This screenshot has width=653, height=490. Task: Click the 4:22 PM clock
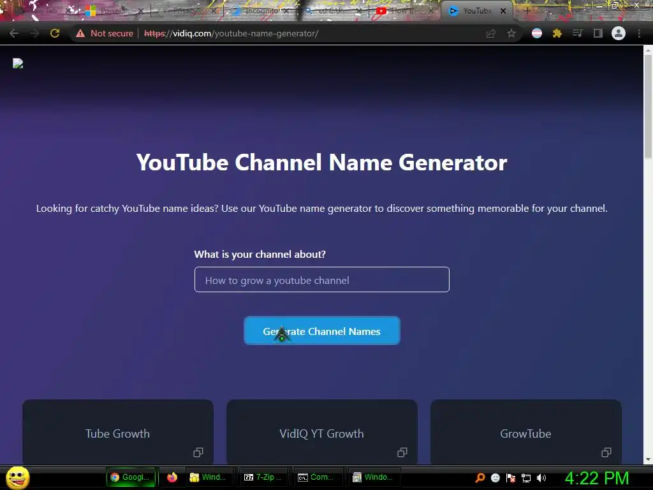pyautogui.click(x=596, y=478)
